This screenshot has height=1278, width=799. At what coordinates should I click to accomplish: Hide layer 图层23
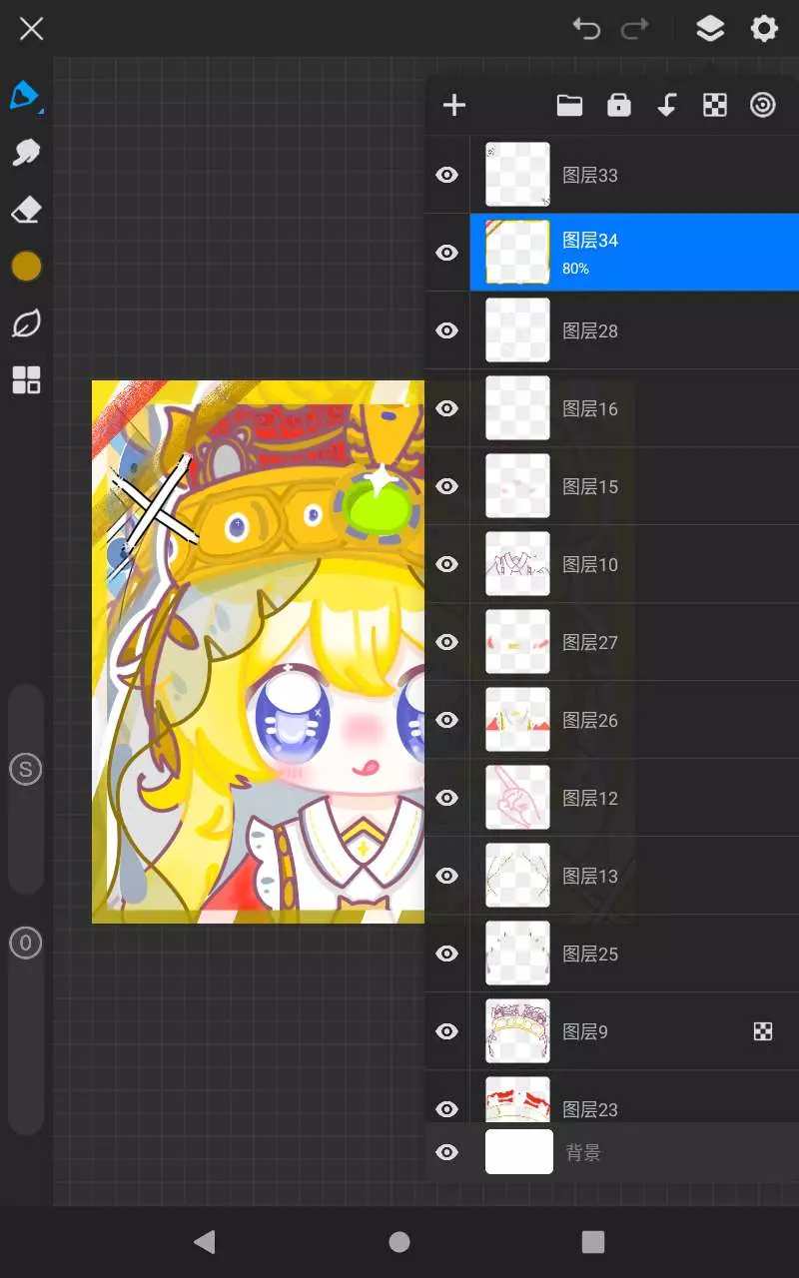pyautogui.click(x=447, y=1109)
